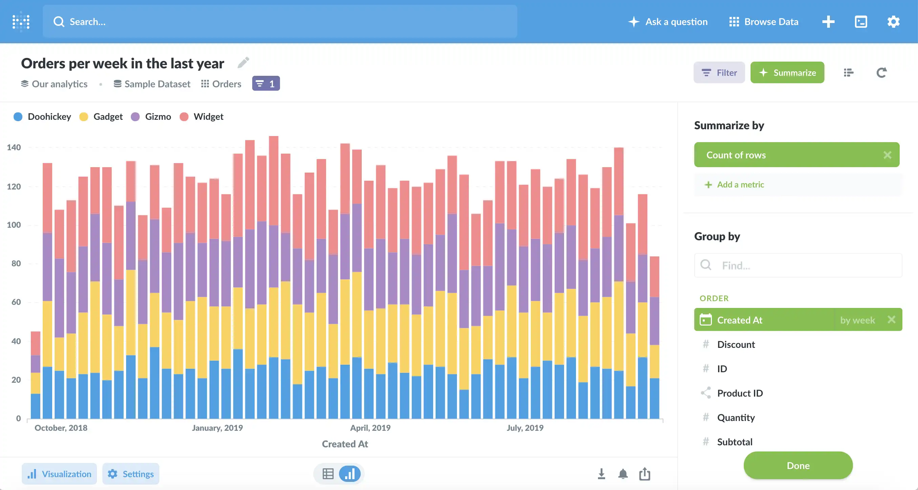Expand the Discount grouping option

point(736,344)
